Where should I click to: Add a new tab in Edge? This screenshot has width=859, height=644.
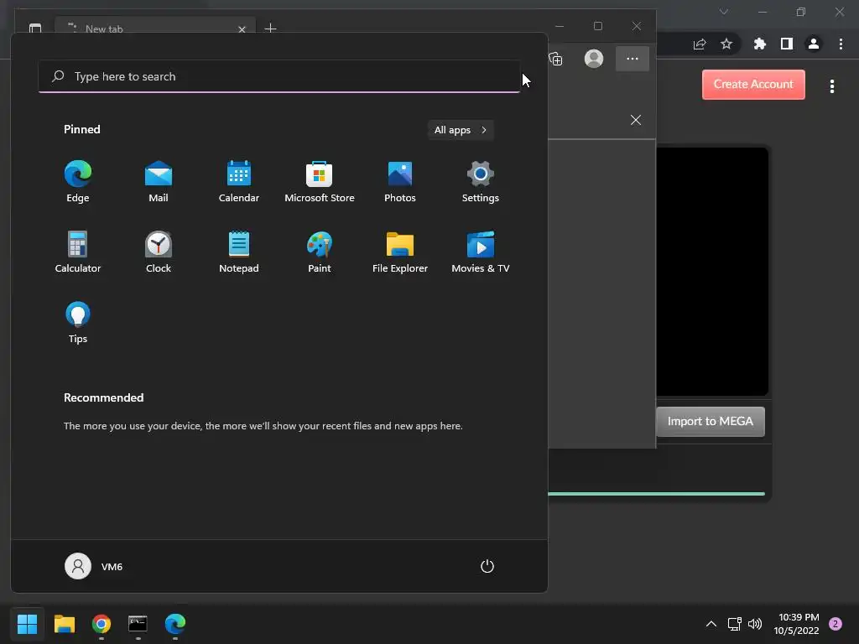pos(270,28)
